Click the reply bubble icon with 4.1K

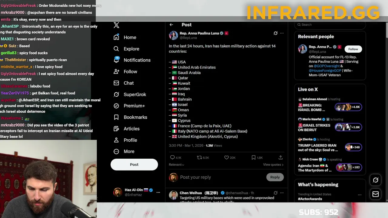[x=172, y=157]
